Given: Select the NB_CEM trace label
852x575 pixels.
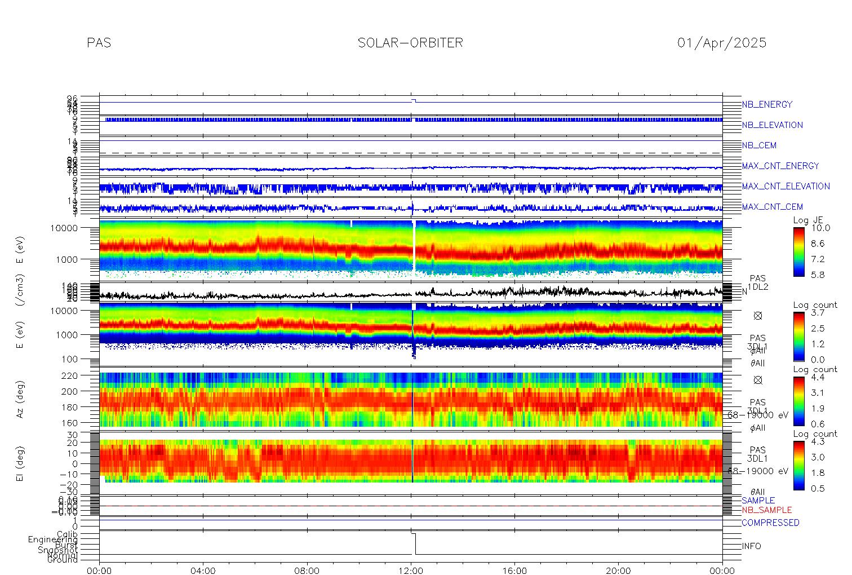Looking at the screenshot, I should [x=759, y=145].
